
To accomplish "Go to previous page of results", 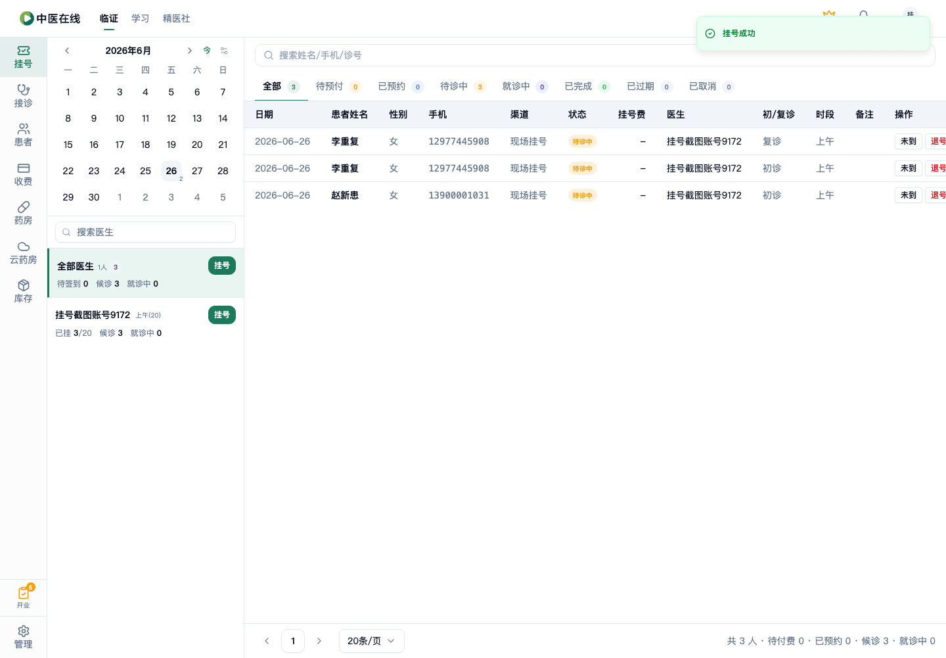I will point(267,641).
